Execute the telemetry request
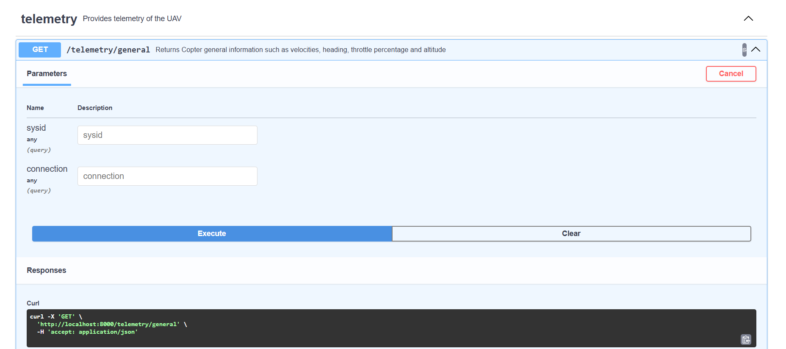The width and height of the screenshot is (786, 349). [212, 234]
